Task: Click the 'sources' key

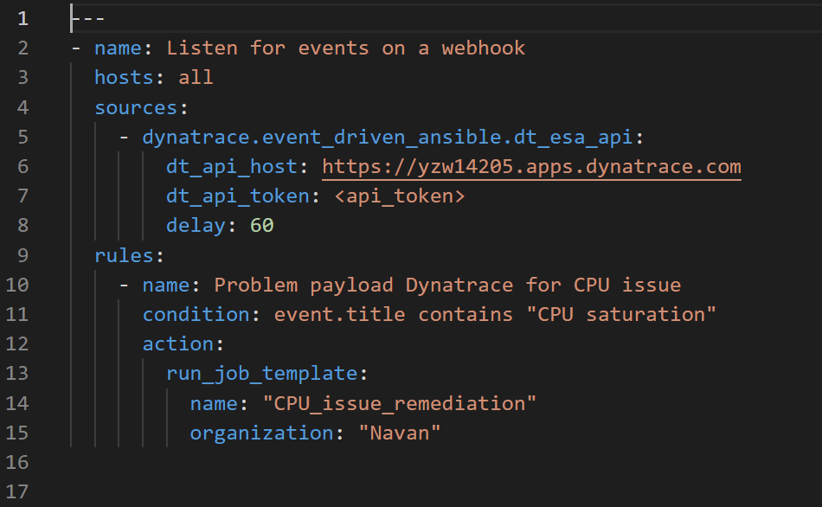Action: click(136, 107)
